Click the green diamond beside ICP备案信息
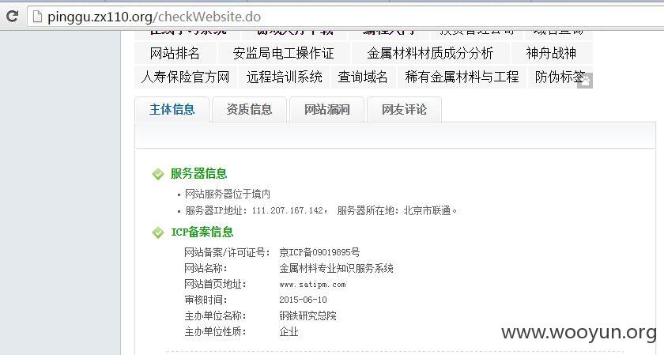The height and width of the screenshot is (355, 664). [x=158, y=232]
